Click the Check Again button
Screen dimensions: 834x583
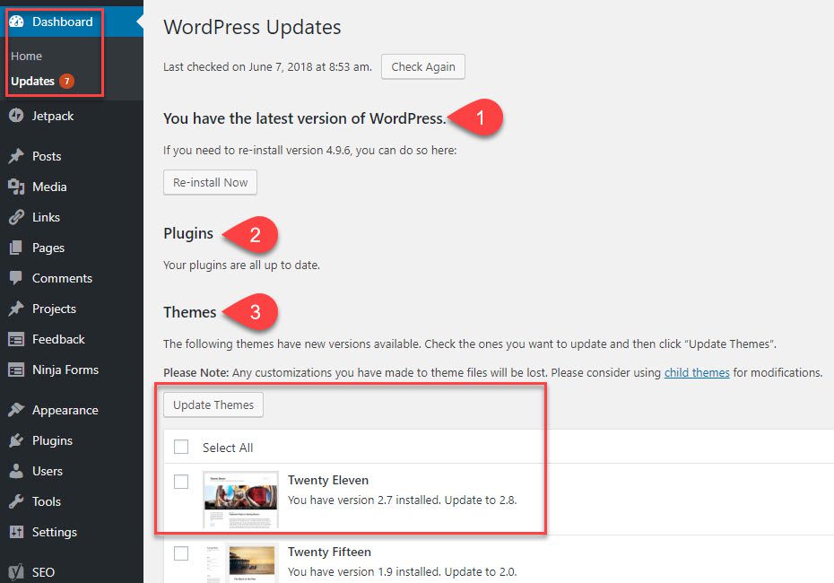coord(422,66)
